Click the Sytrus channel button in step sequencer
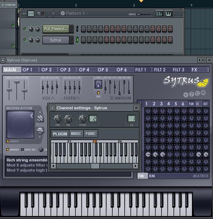Viewport: 213px width, 219px height. tap(56, 40)
